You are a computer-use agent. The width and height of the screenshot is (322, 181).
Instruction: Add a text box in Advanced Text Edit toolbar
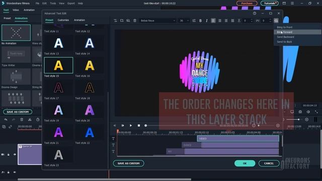tap(115, 21)
